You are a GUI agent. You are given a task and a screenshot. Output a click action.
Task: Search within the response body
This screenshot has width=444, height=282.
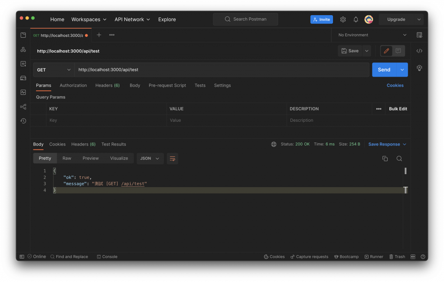tap(399, 159)
